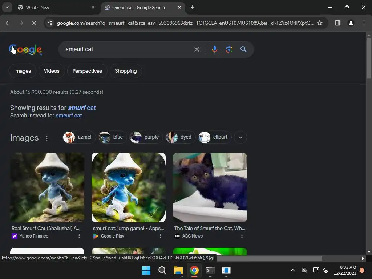Screen dimensions: 372x279
Task: Submit search with magnifier icon
Action: tap(243, 49)
